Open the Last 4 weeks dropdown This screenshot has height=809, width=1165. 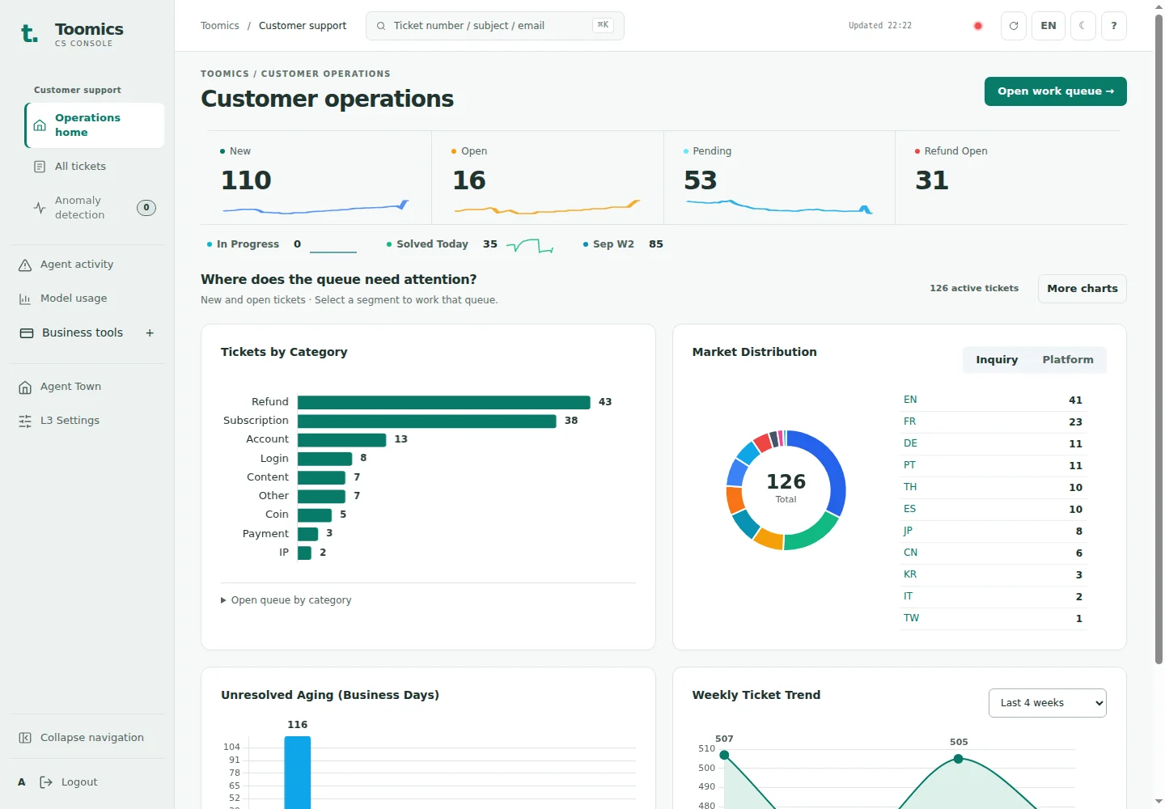pyautogui.click(x=1047, y=703)
